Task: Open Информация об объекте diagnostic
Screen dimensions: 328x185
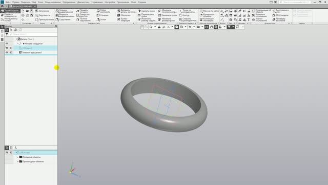Action: click(x=261, y=11)
